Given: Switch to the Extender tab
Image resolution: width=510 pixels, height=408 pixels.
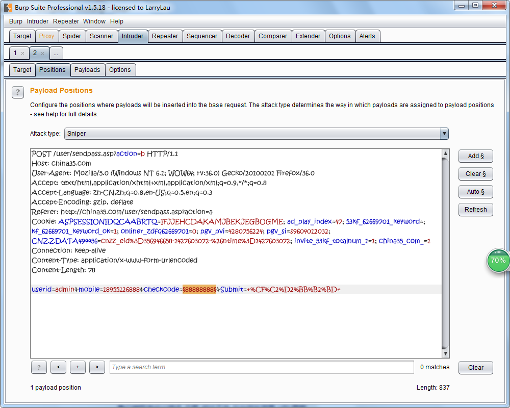Looking at the screenshot, I should 308,36.
